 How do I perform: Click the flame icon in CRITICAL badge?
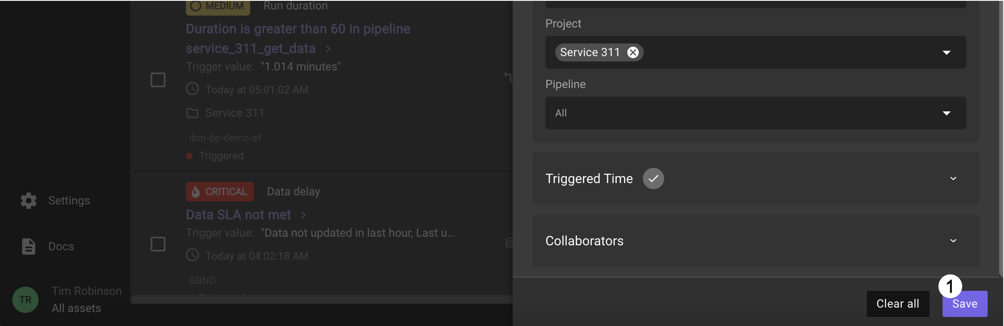point(196,192)
